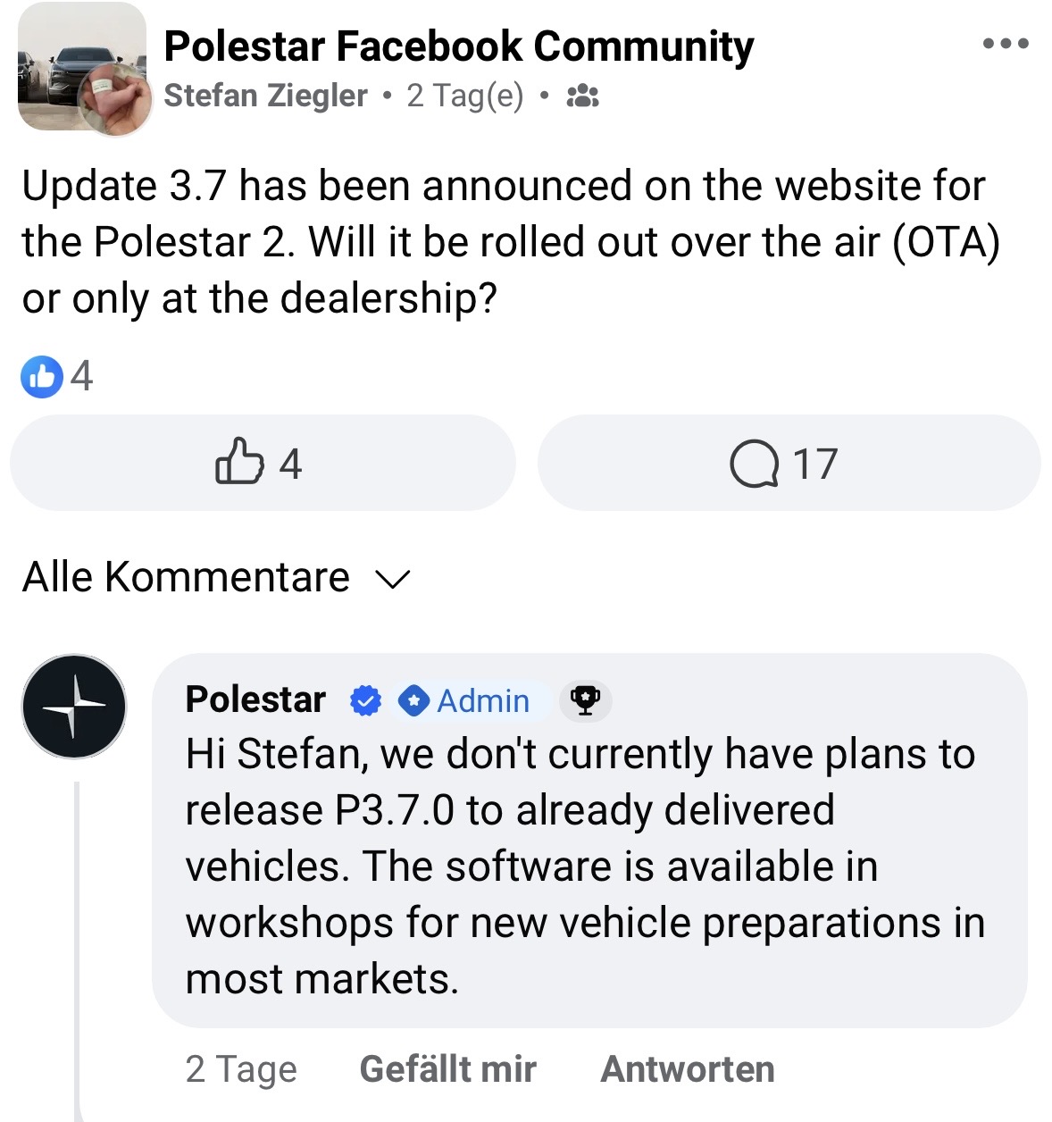Click the group members audience icon
Viewport: 1052px width, 1122px height.
(x=582, y=96)
